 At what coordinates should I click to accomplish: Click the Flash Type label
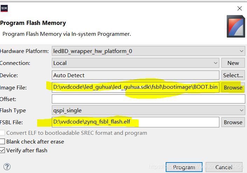point(13,110)
